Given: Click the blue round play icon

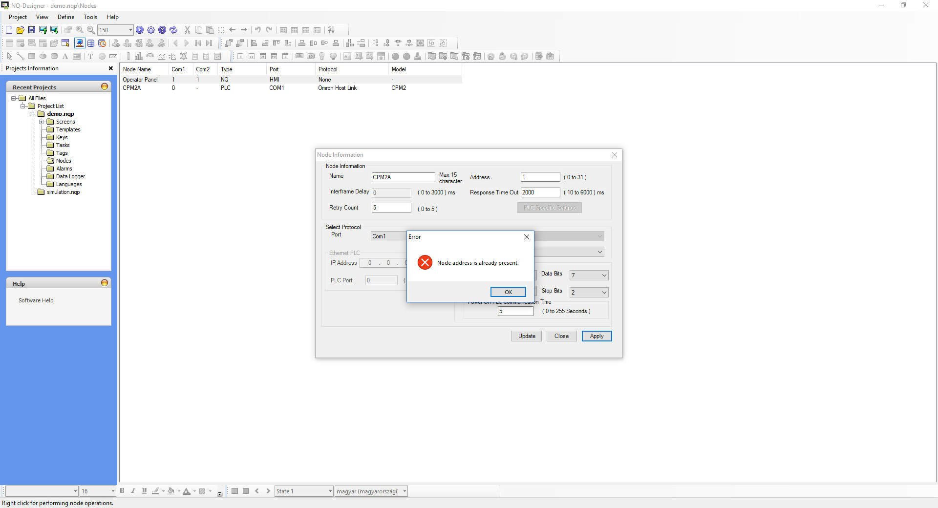Looking at the screenshot, I should pos(140,30).
